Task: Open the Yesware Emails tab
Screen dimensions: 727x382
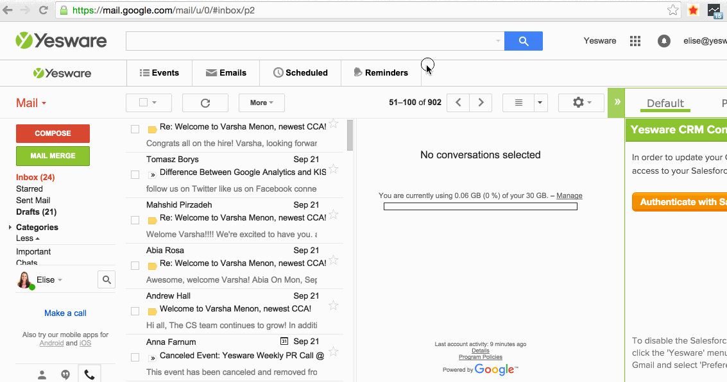Action: [227, 72]
